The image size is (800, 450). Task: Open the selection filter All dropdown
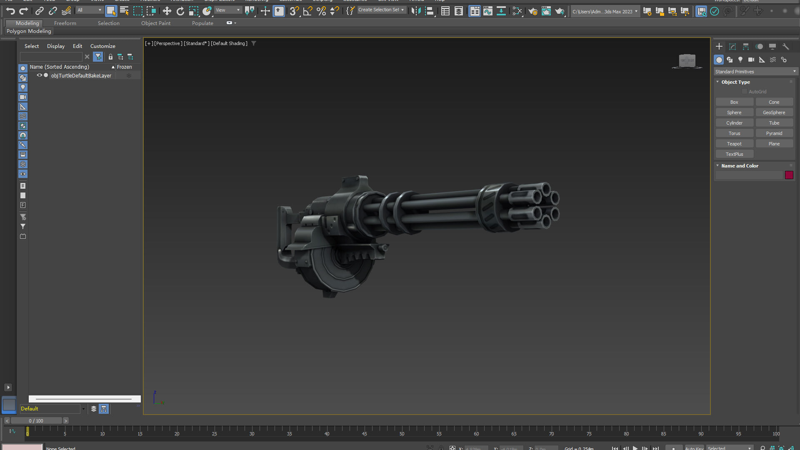point(89,10)
